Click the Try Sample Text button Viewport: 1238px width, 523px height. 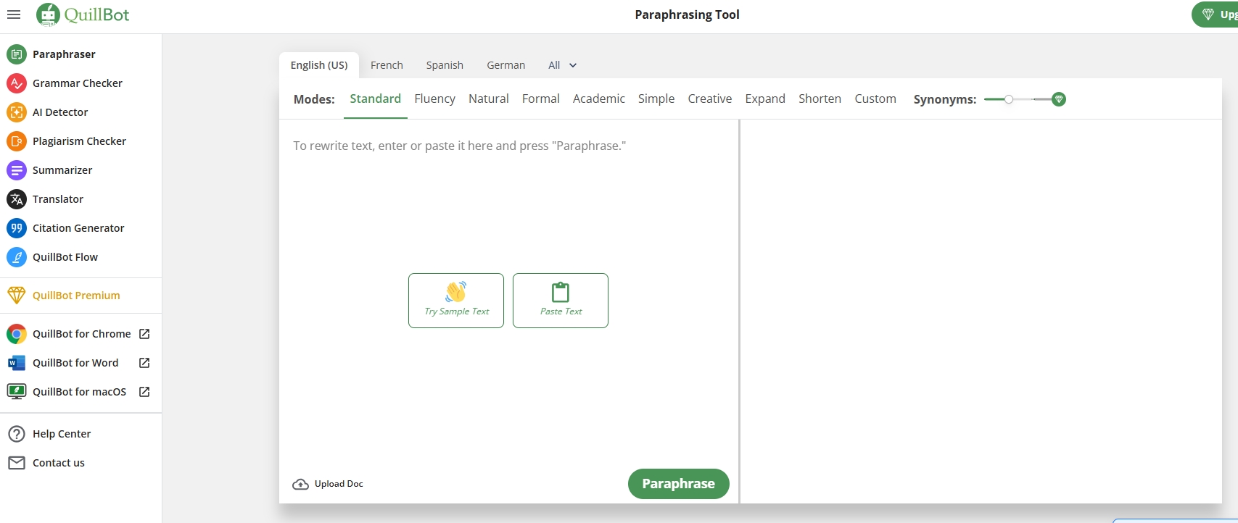(x=456, y=301)
